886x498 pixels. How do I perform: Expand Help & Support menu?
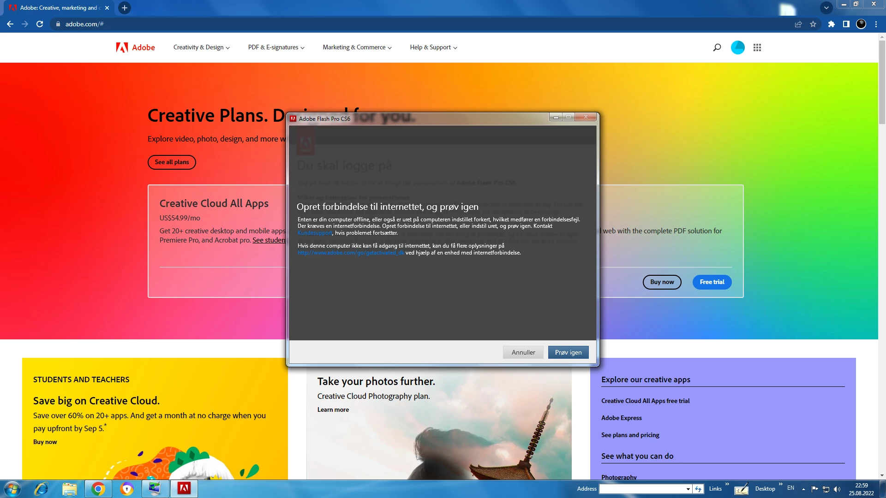(433, 47)
